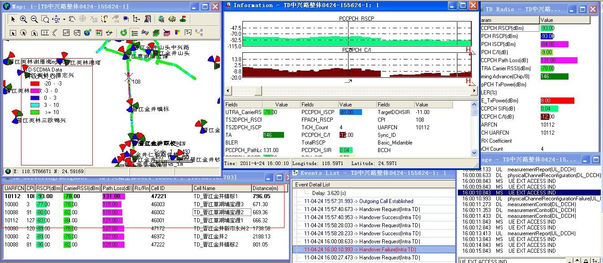Image resolution: width=603 pixels, height=263 pixels.
Task: Select the 16:00:27.473 Handover Request event
Action: (362, 258)
